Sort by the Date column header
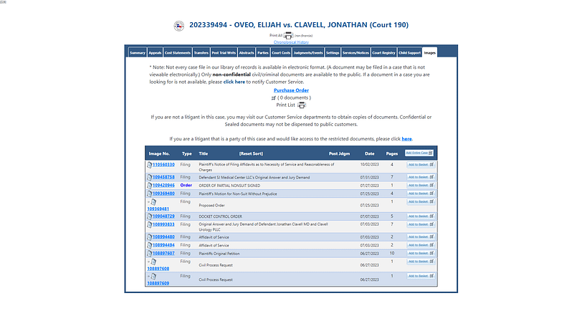Viewport: 587px width, 311px height. [x=370, y=154]
